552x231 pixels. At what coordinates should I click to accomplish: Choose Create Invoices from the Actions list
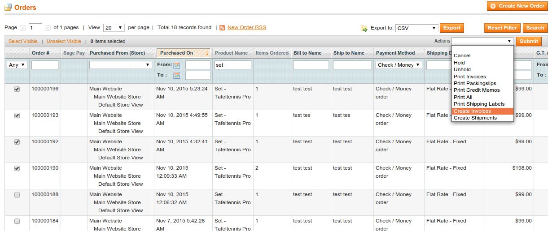[472, 111]
